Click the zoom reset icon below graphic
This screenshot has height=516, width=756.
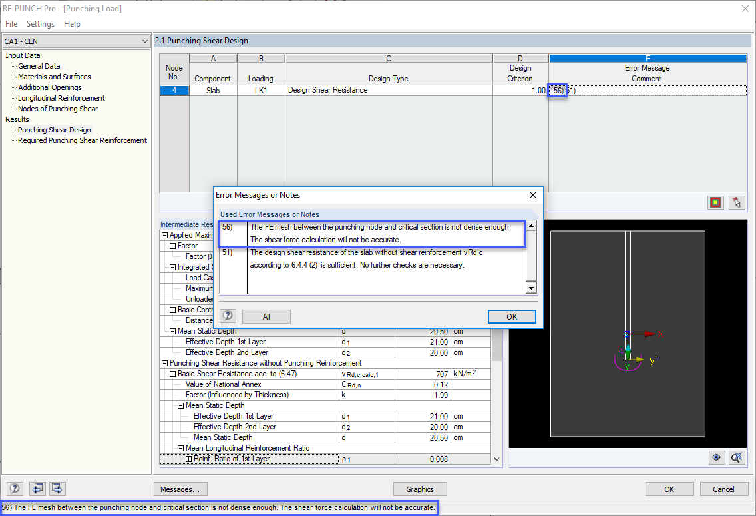coord(736,457)
